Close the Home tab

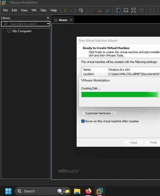[x=71, y=20]
